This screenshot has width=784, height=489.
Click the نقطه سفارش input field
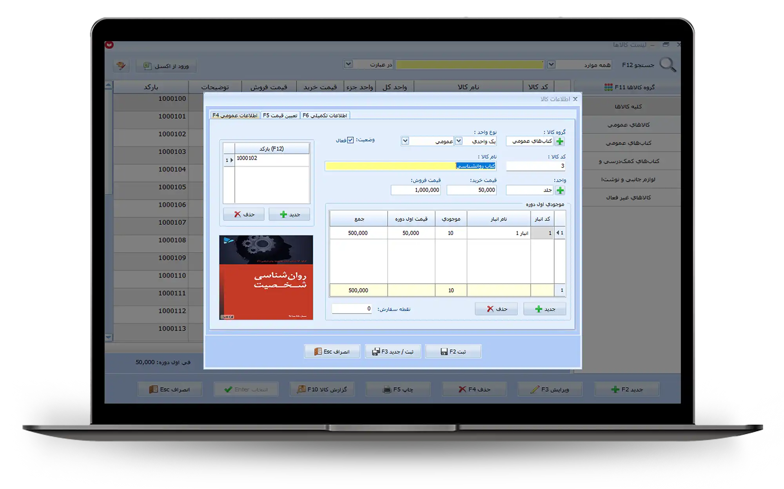(352, 309)
